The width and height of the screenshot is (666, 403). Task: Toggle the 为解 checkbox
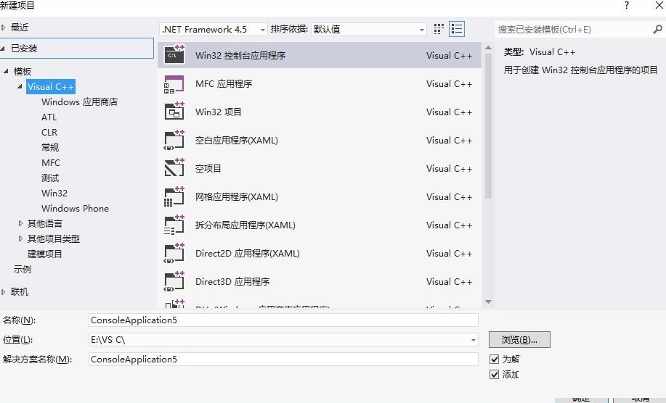coord(494,359)
